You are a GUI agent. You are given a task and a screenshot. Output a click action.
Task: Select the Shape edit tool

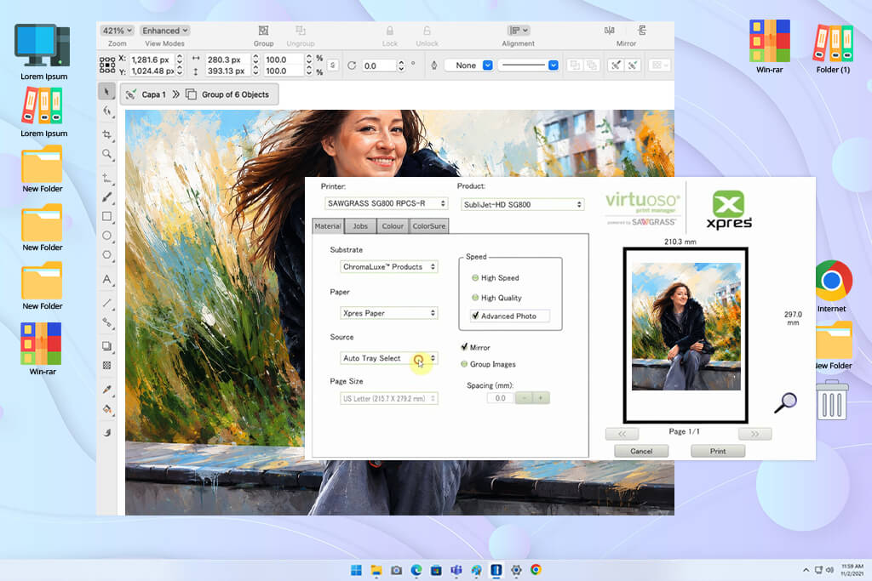pyautogui.click(x=106, y=111)
